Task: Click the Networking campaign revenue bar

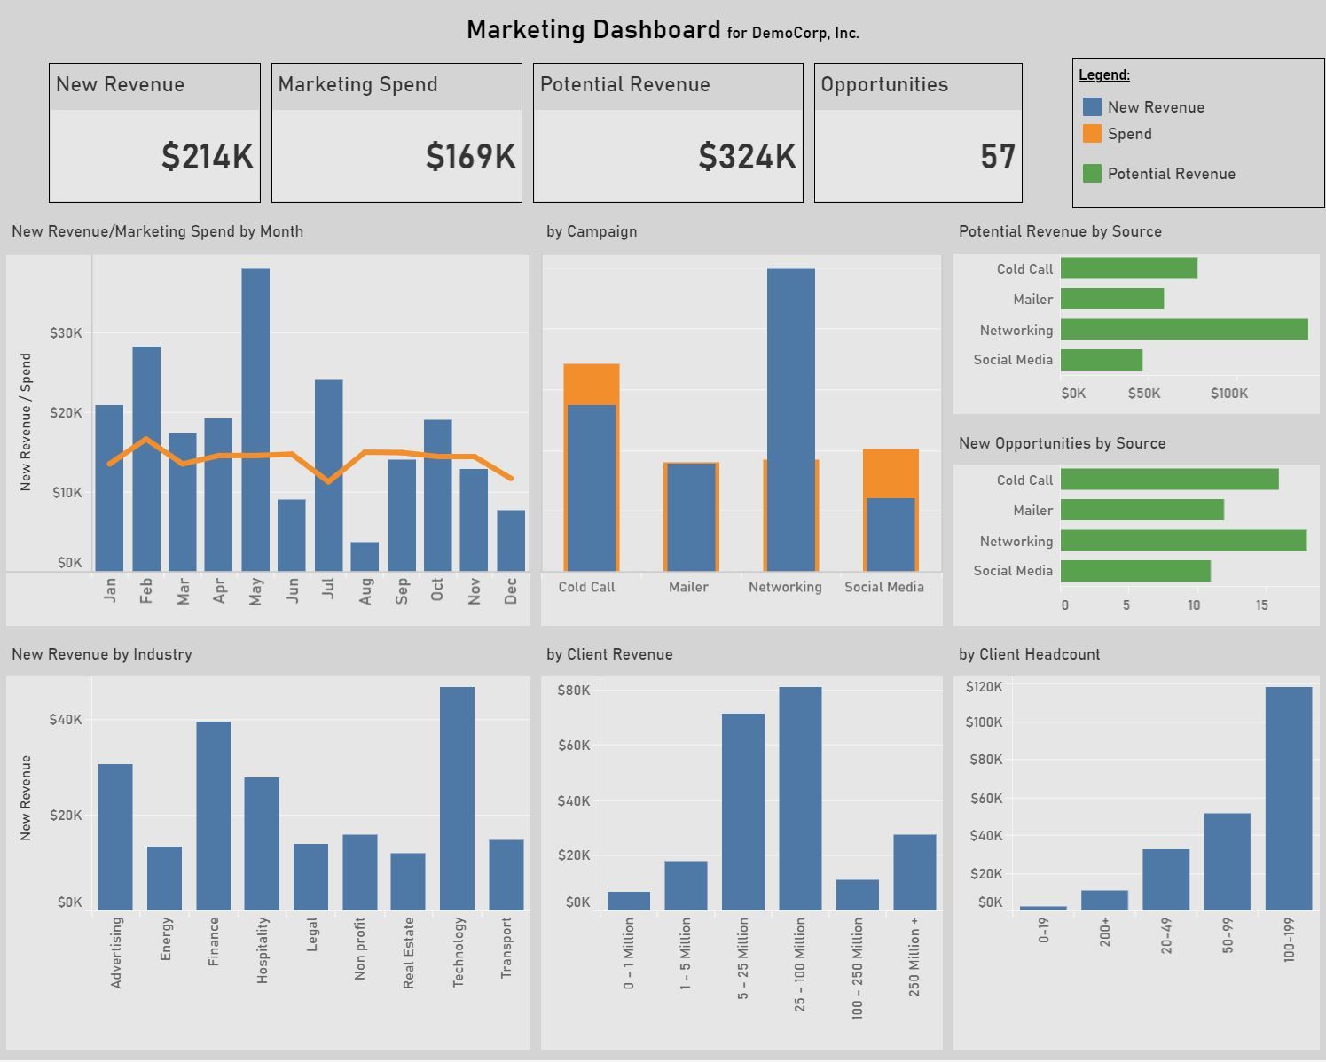Action: [x=790, y=419]
